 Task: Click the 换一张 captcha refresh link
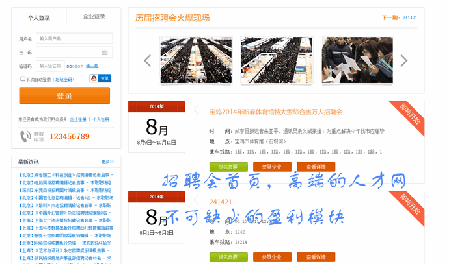tap(92, 66)
